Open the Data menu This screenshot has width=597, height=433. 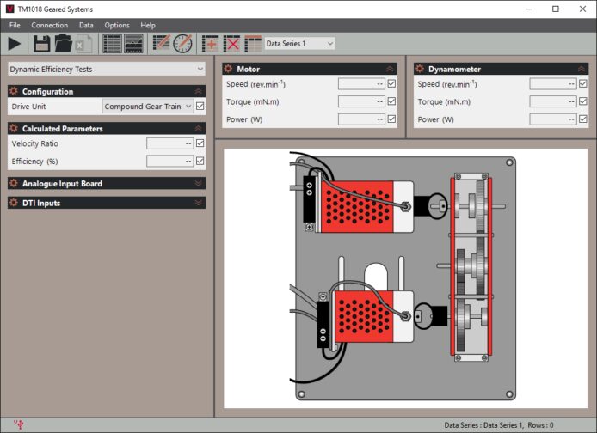coord(86,26)
